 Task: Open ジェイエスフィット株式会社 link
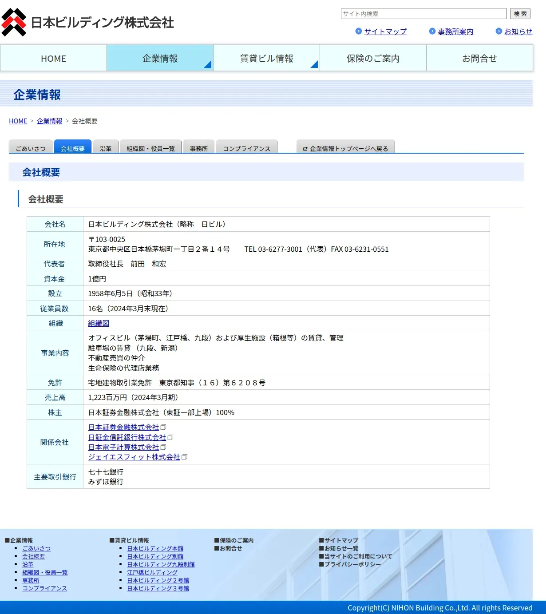click(134, 457)
